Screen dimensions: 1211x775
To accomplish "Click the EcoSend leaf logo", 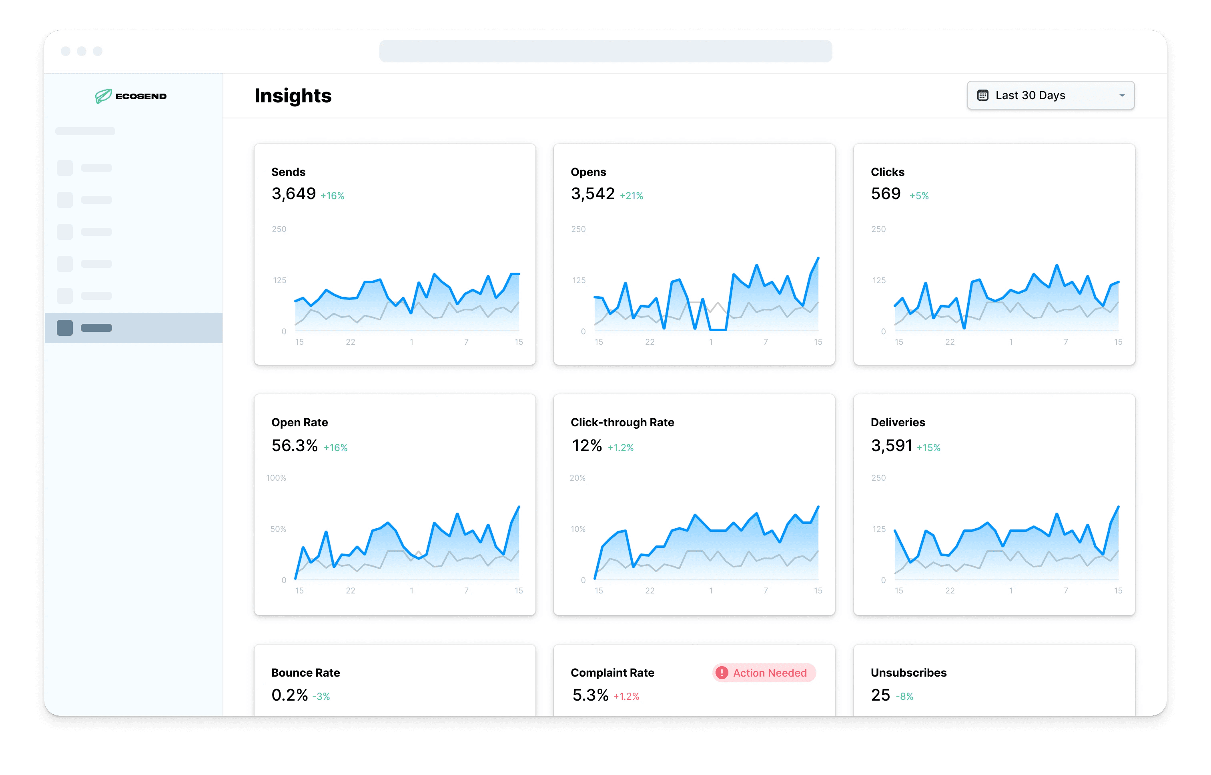I will [104, 96].
